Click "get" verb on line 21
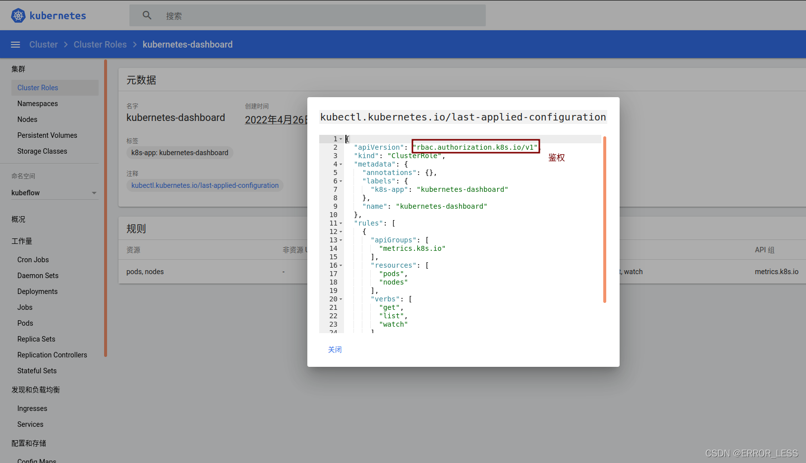This screenshot has width=806, height=463. tap(390, 307)
